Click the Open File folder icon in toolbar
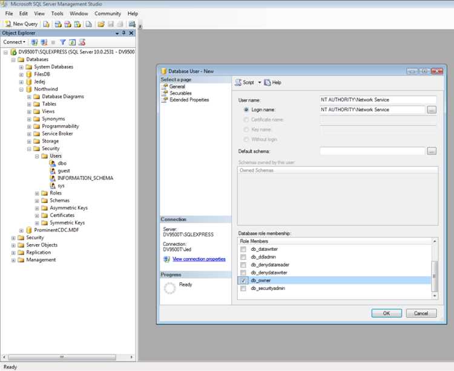The width and height of the screenshot is (454, 371). pyautogui.click(x=100, y=24)
